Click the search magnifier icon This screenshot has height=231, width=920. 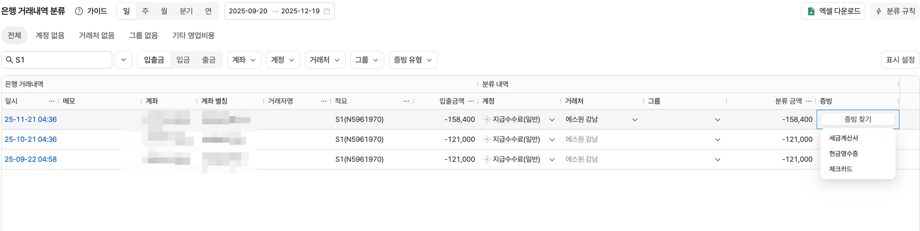[x=10, y=60]
